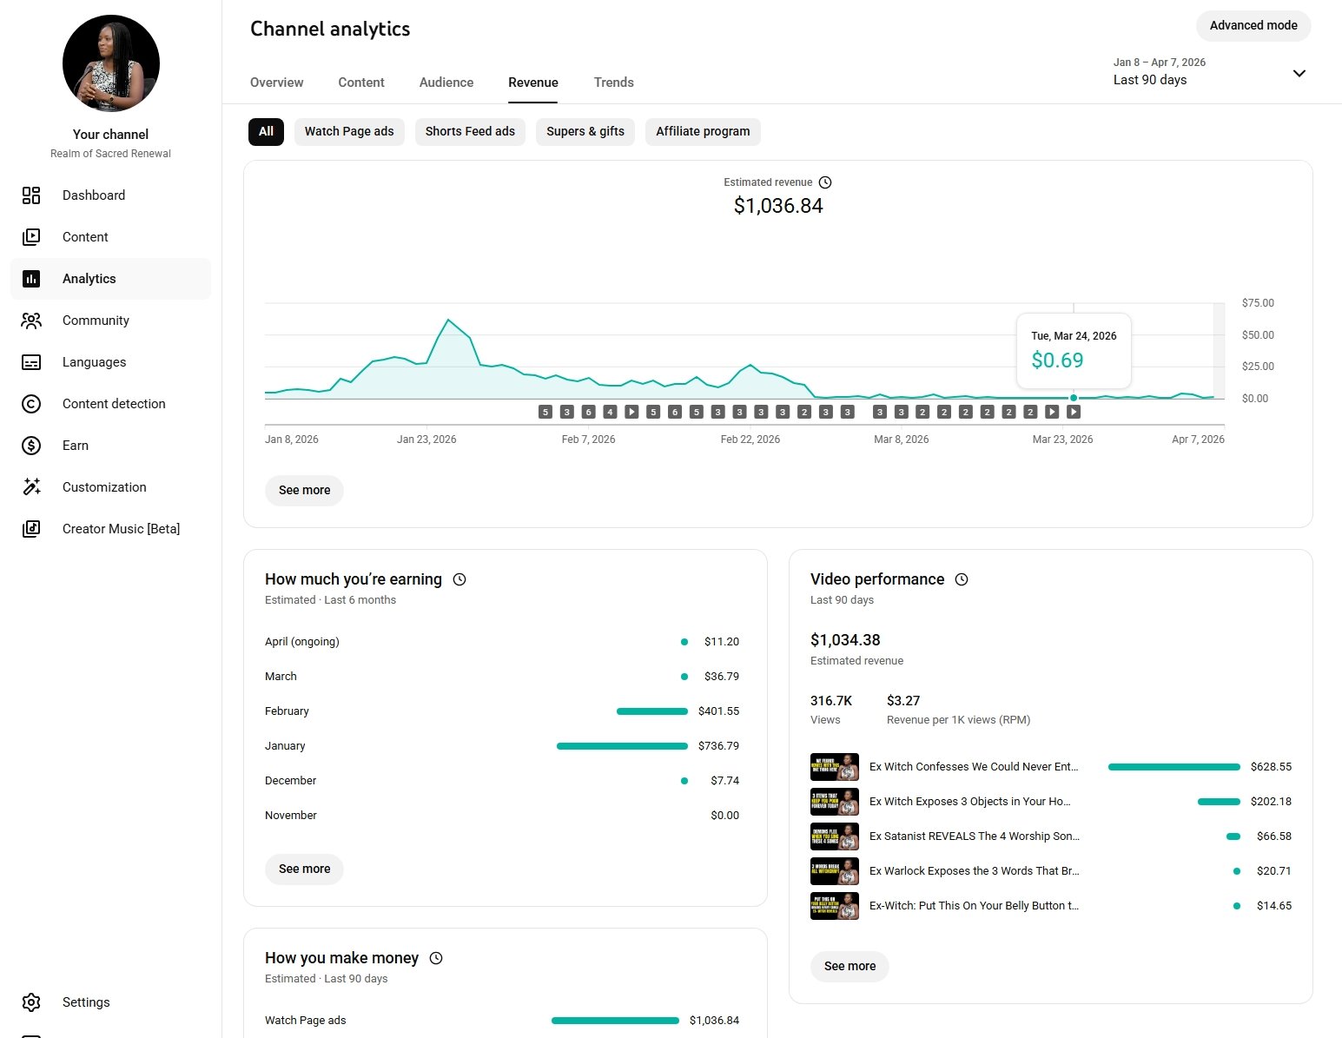This screenshot has width=1342, height=1038.
Task: Open Customization magic wand icon
Action: pyautogui.click(x=31, y=487)
